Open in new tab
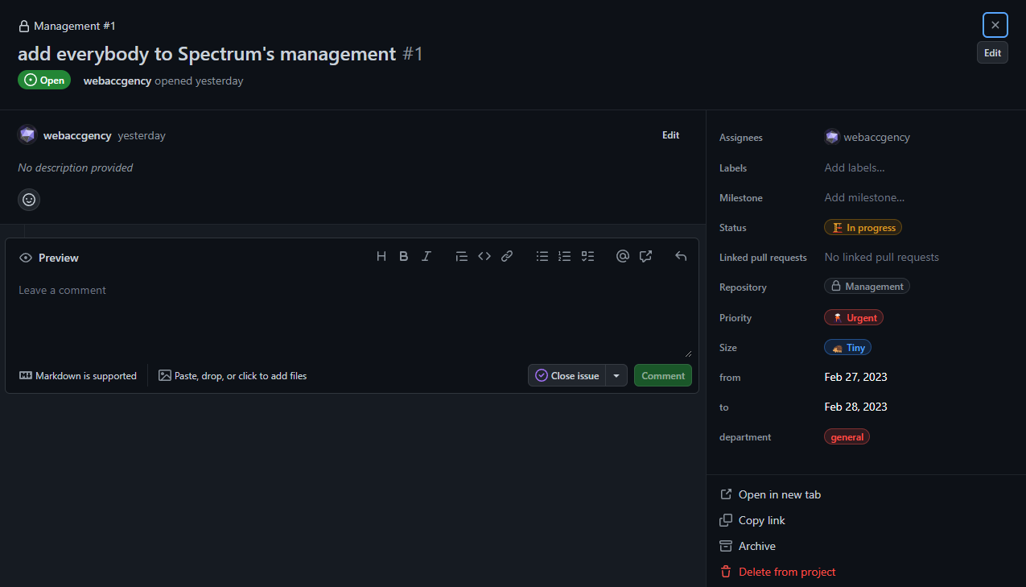1026x587 pixels. click(x=770, y=494)
